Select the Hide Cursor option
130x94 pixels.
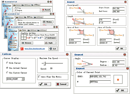click(x=13, y=63)
